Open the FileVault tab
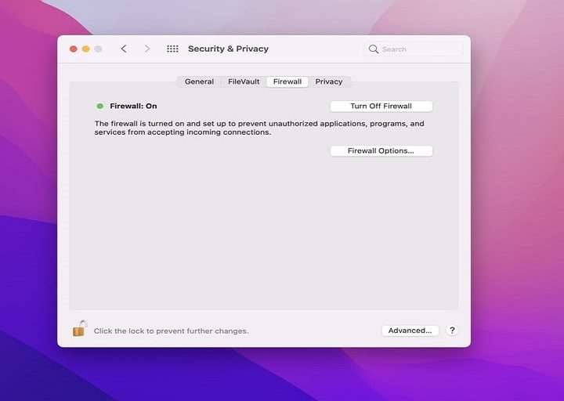564x401 pixels. coord(244,81)
